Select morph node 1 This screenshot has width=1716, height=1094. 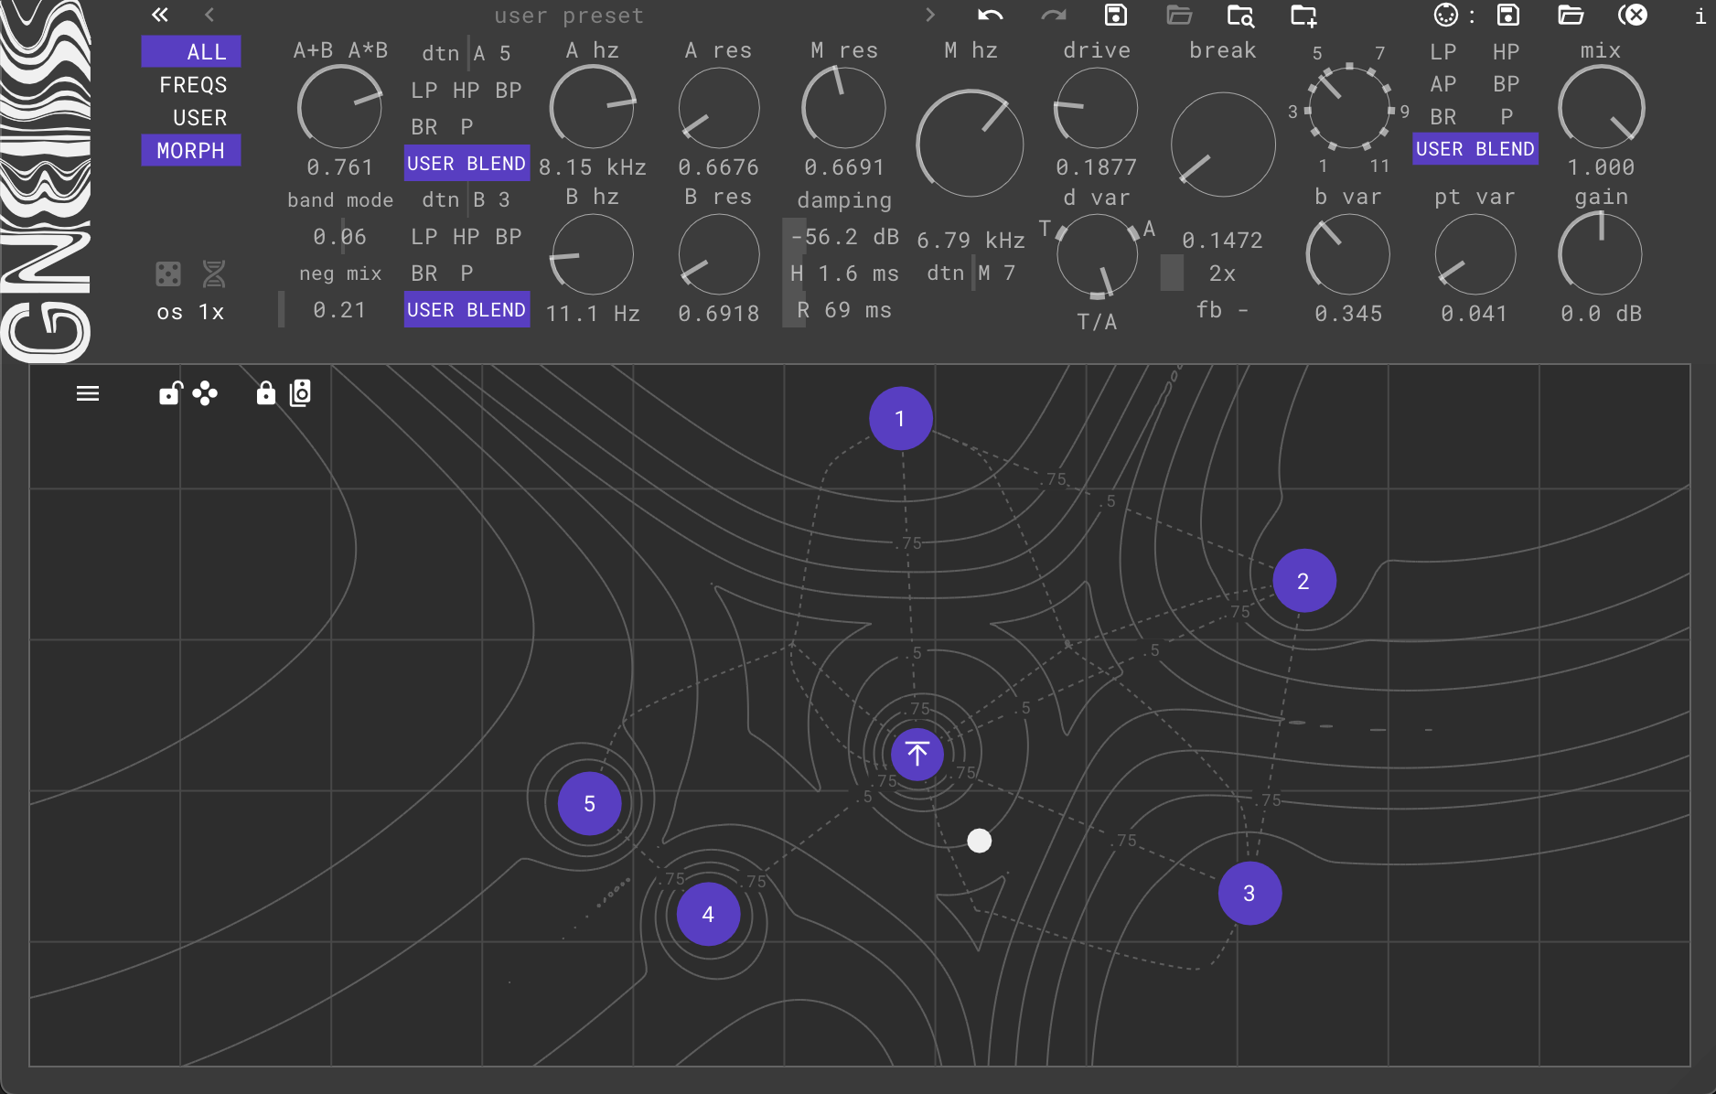[x=900, y=418]
